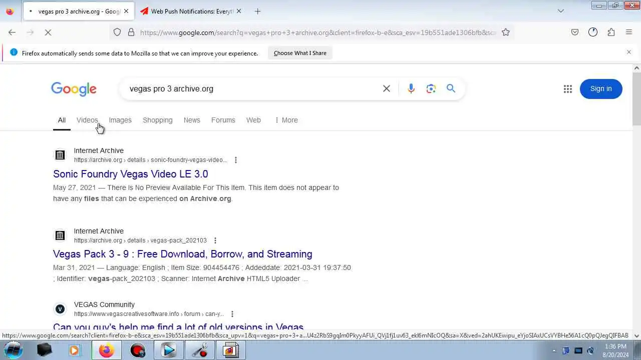Open more options for vegas-pack_202103 result

215,240
